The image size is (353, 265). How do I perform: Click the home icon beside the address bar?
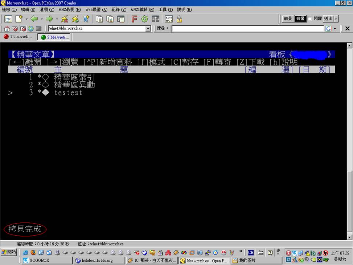7,29
